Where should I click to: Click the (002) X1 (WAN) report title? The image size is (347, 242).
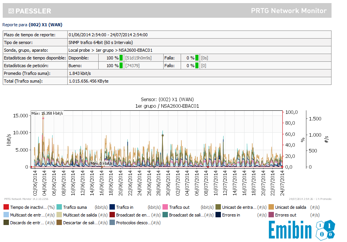pos(45,25)
